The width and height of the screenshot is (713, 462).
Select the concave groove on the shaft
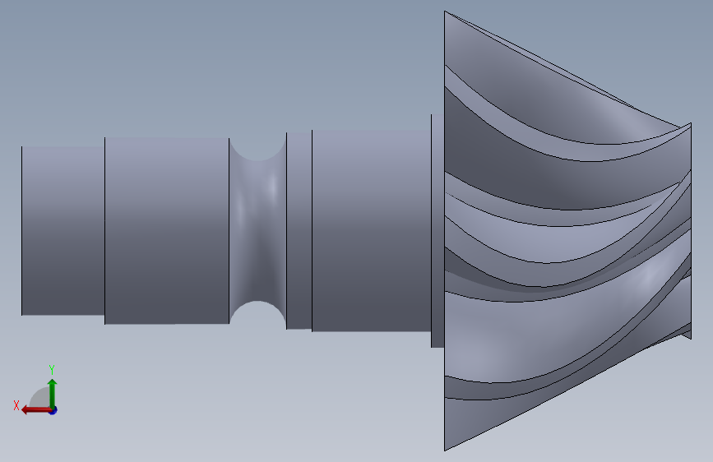tap(258, 231)
